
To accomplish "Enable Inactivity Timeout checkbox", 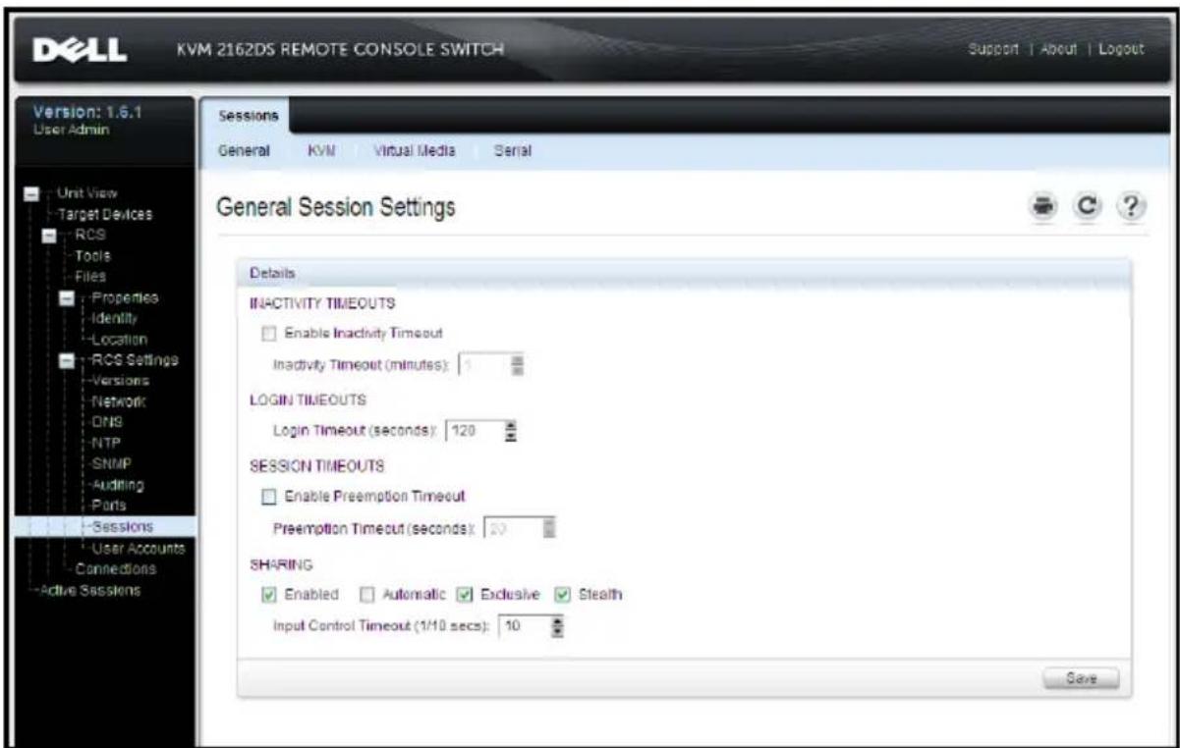I will [268, 334].
